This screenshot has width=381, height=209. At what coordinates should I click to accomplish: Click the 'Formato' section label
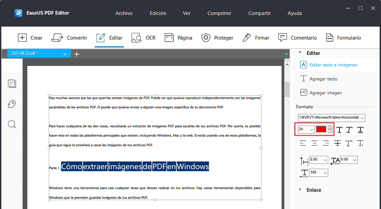coord(304,107)
